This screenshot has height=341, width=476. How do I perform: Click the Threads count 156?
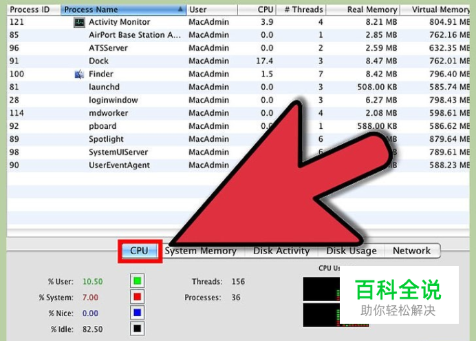click(x=238, y=282)
